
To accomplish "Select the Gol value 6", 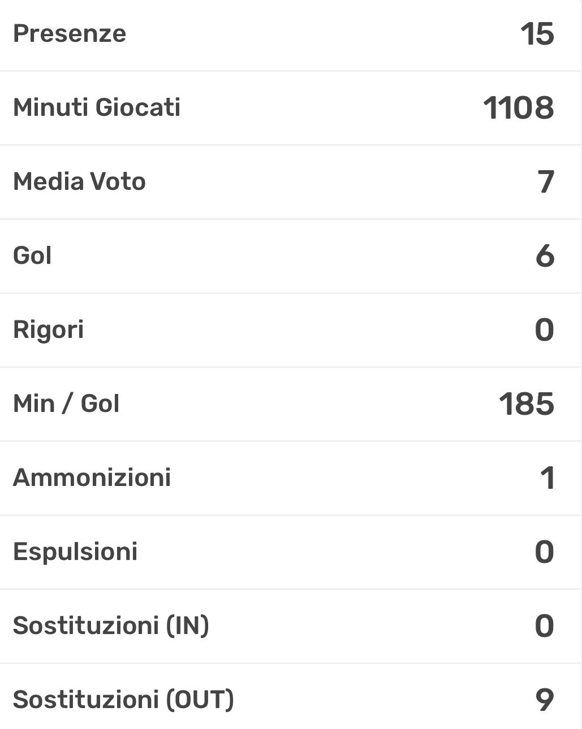I will point(545,256).
